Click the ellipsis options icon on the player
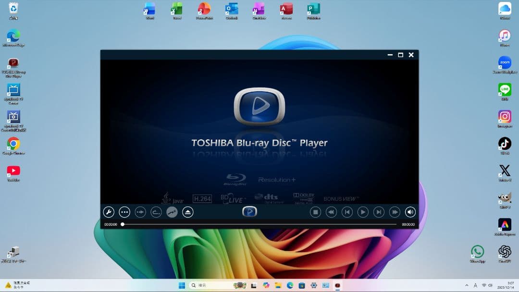The image size is (519, 292). click(124, 212)
